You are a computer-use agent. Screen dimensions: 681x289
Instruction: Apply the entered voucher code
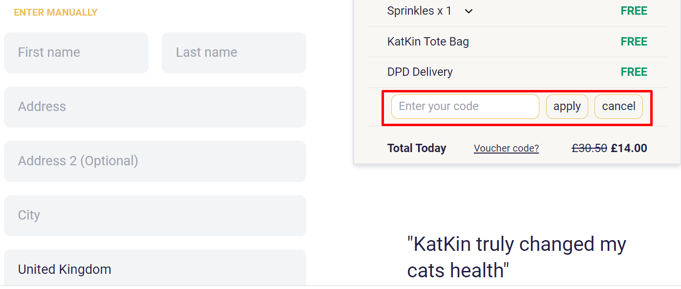567,106
